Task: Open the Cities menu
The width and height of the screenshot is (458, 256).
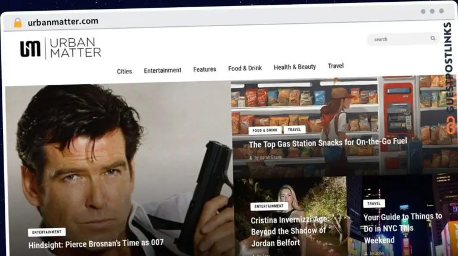Action: click(124, 71)
